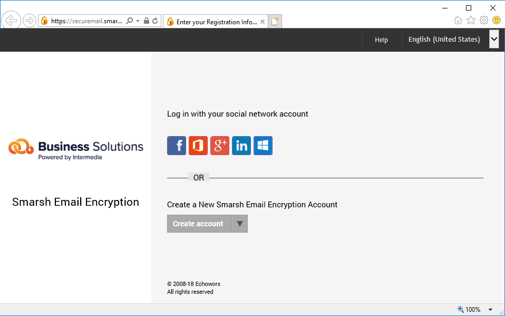The height and width of the screenshot is (316, 505).
Task: Open the browser settings gear icon
Action: point(483,20)
